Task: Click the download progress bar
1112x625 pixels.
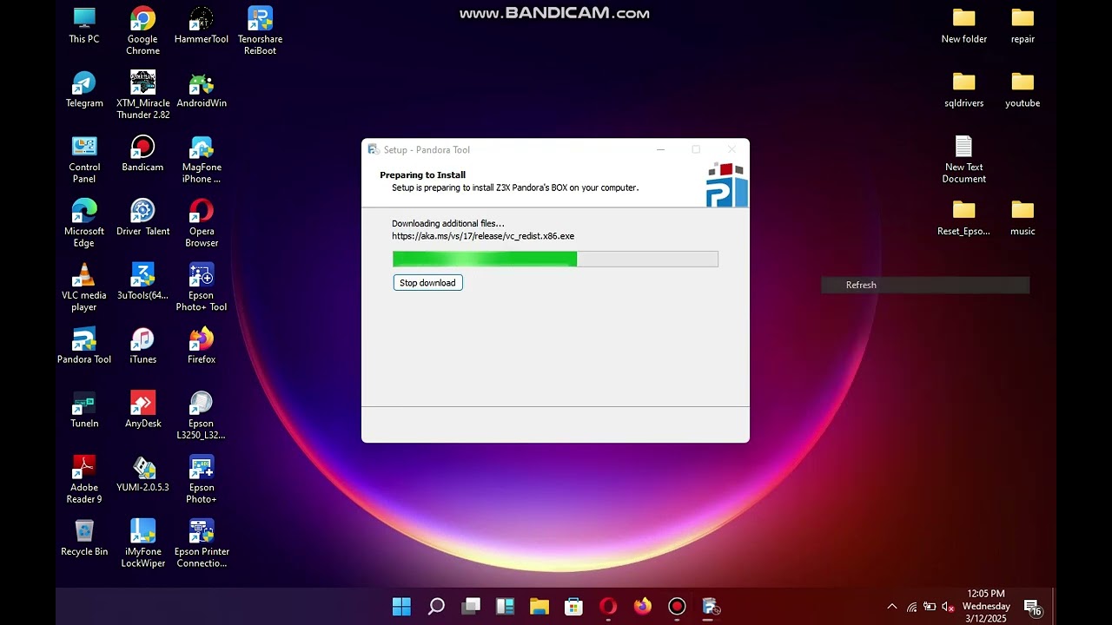Action: tap(555, 259)
